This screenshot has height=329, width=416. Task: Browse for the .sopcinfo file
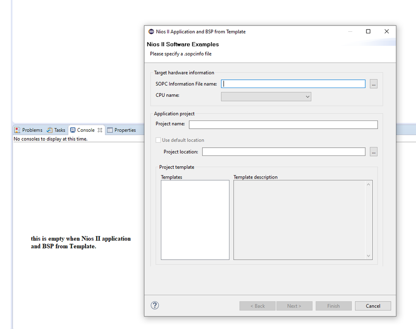coord(374,84)
